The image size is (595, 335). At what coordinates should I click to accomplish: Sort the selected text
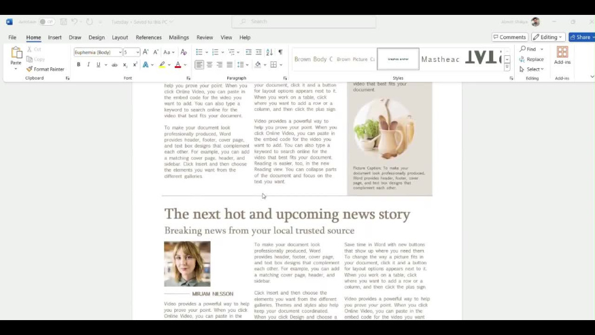pos(270,52)
